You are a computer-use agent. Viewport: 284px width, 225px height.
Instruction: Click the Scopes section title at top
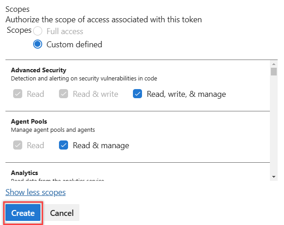pos(17,9)
